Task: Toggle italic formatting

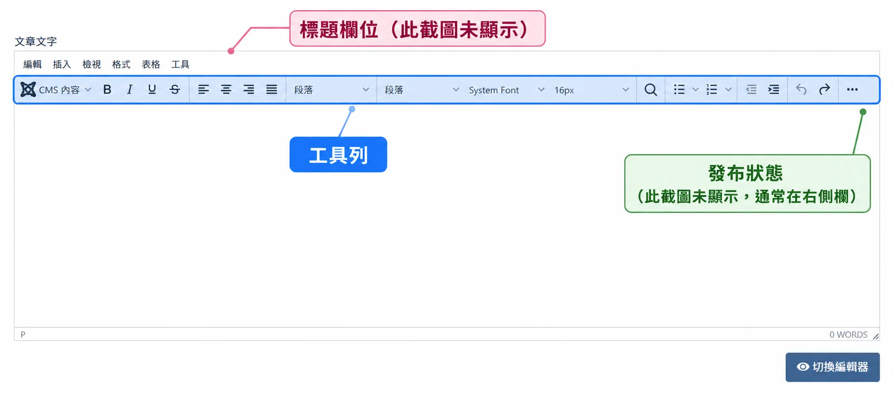Action: click(129, 90)
